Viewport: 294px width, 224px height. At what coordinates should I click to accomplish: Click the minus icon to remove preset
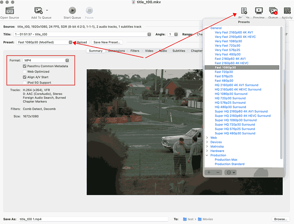pos(218,172)
